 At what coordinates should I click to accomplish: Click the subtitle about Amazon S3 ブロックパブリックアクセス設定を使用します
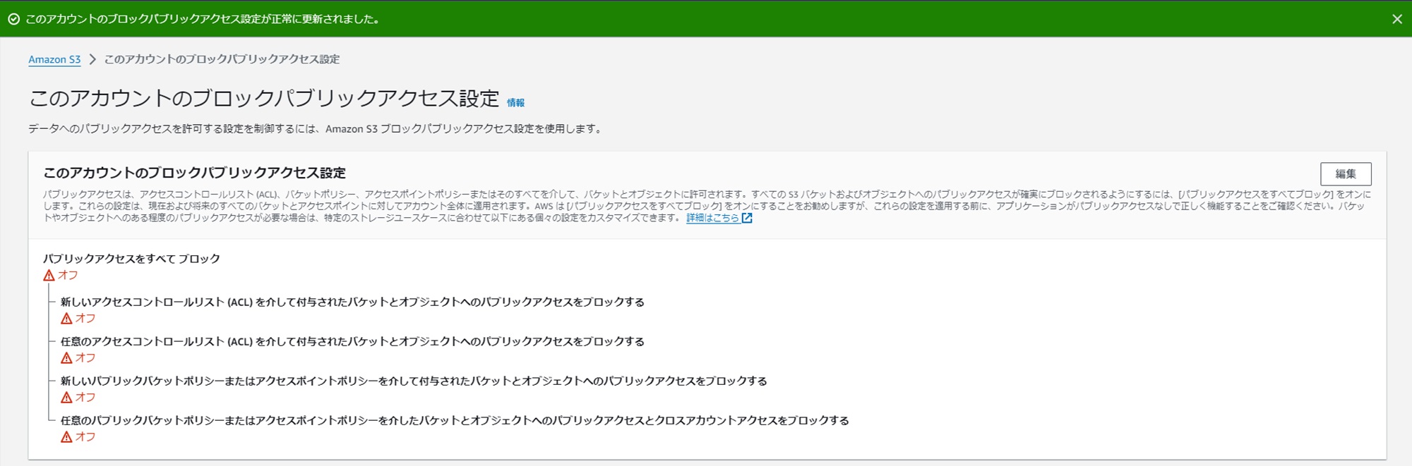click(316, 129)
